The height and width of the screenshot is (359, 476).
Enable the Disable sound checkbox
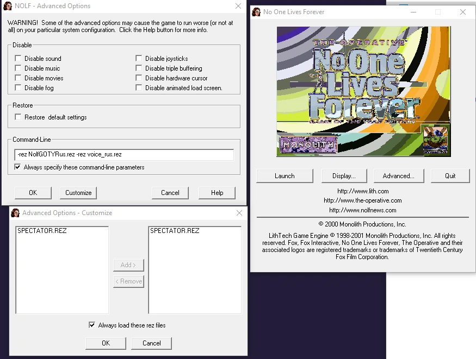click(18, 58)
